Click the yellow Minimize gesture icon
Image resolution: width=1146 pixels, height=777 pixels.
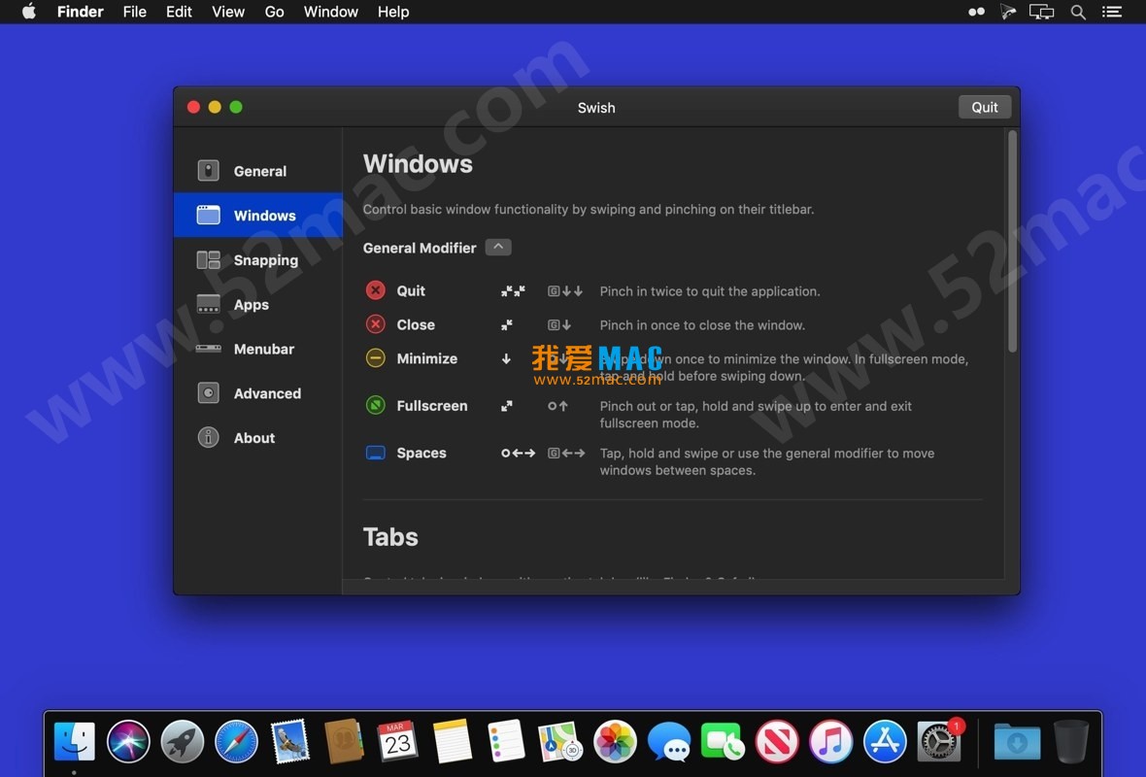pyautogui.click(x=376, y=358)
